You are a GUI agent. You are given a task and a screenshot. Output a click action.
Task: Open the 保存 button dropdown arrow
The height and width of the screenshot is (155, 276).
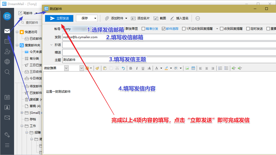point(95,18)
